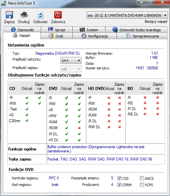Click the Odśwież button label
This screenshot has width=170, height=196.
point(40,22)
